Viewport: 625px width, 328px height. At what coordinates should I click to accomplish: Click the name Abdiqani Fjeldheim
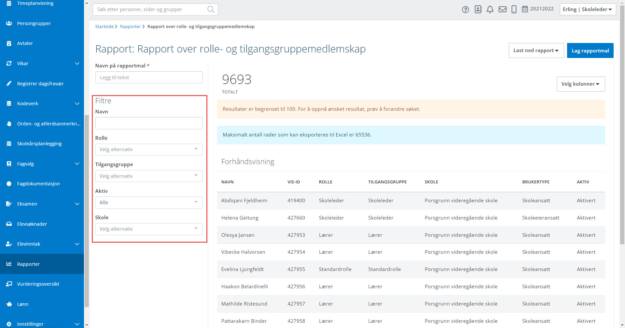tap(244, 201)
